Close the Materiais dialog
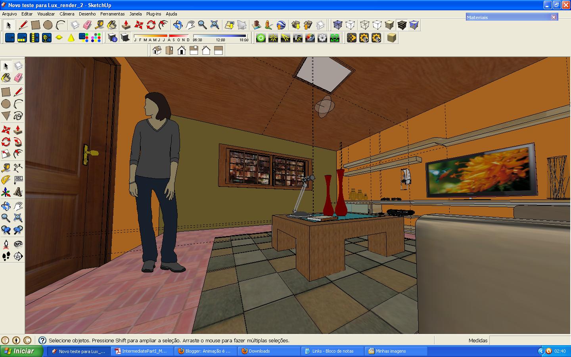This screenshot has width=571, height=357. pos(554,17)
